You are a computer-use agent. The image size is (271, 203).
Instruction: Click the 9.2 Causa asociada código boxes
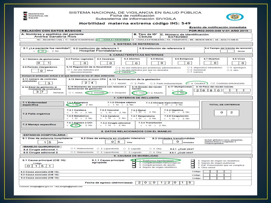click(x=217, y=172)
